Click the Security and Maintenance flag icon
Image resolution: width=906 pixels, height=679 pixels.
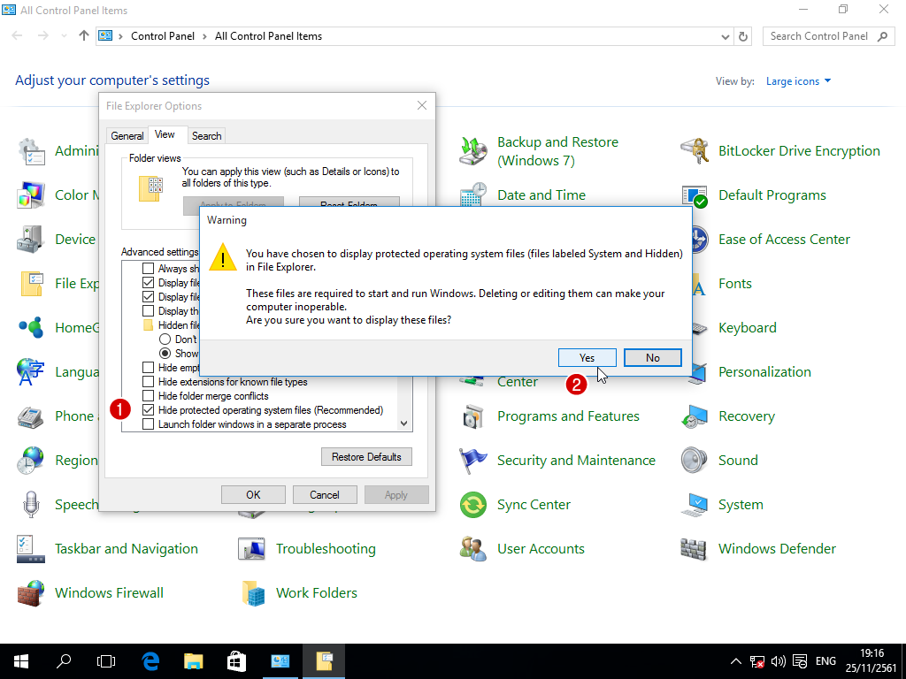[473, 461]
